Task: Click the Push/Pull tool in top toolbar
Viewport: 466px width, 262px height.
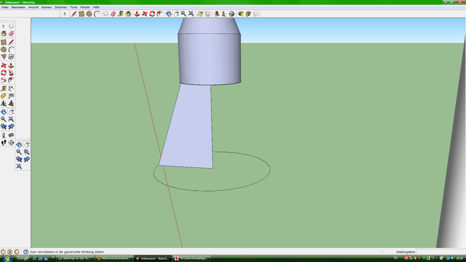Action: point(136,13)
